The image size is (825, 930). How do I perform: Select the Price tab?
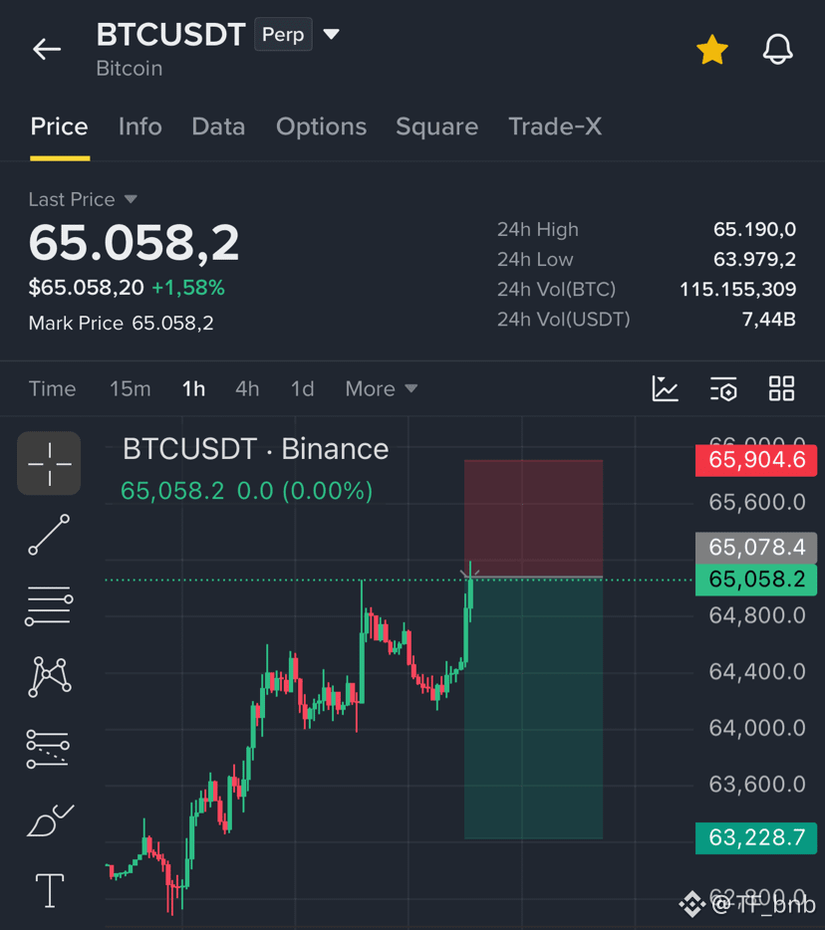pyautogui.click(x=60, y=126)
